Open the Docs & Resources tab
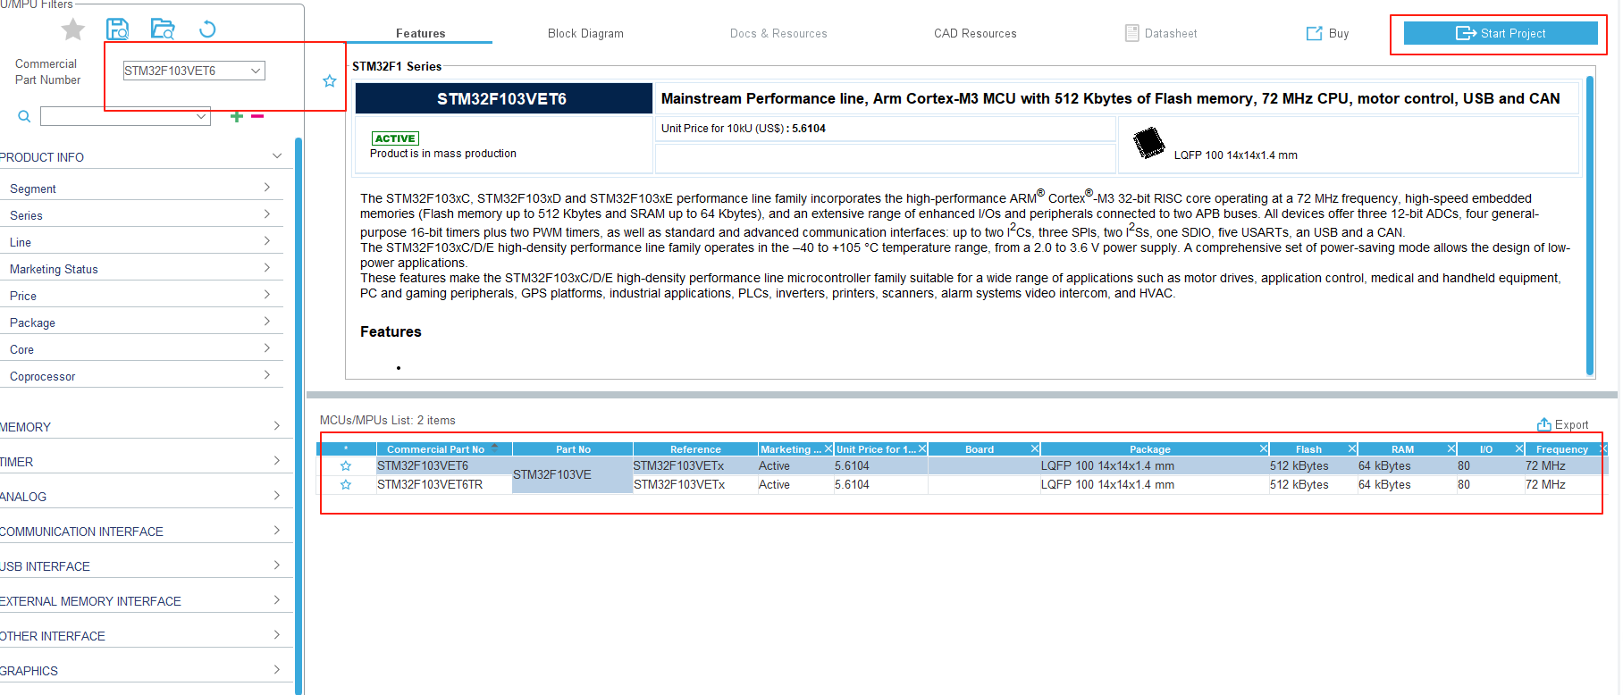Image resolution: width=1623 pixels, height=695 pixels. [x=778, y=33]
